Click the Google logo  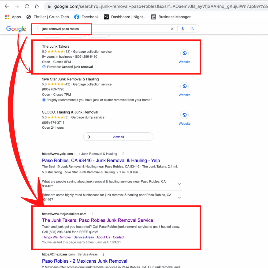tap(16, 29)
